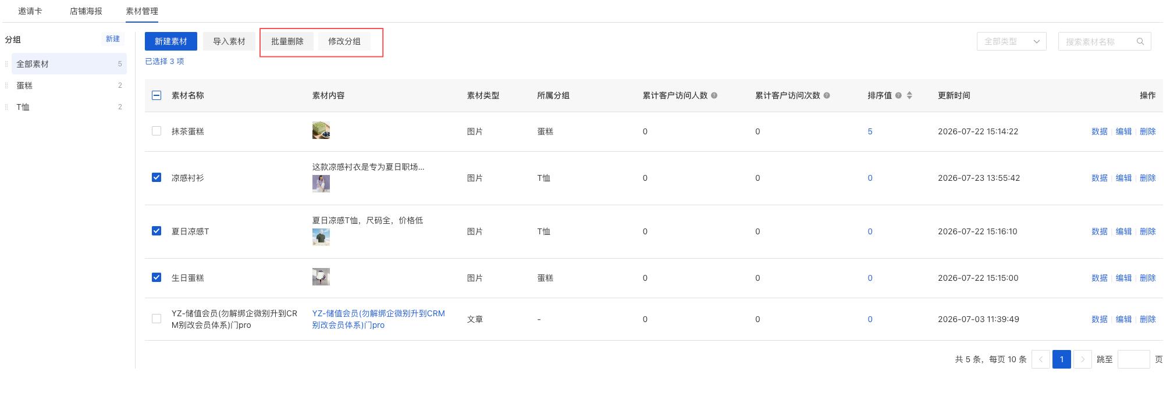Viewport: 1170px width, 393px height.
Task: Click help icon beside 累计客户访问人数
Action: click(x=714, y=95)
